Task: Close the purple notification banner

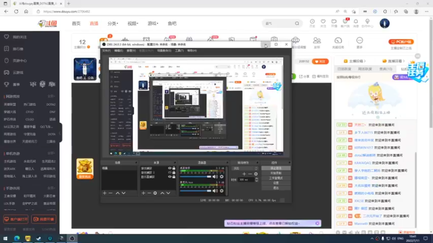Action: [x=317, y=224]
